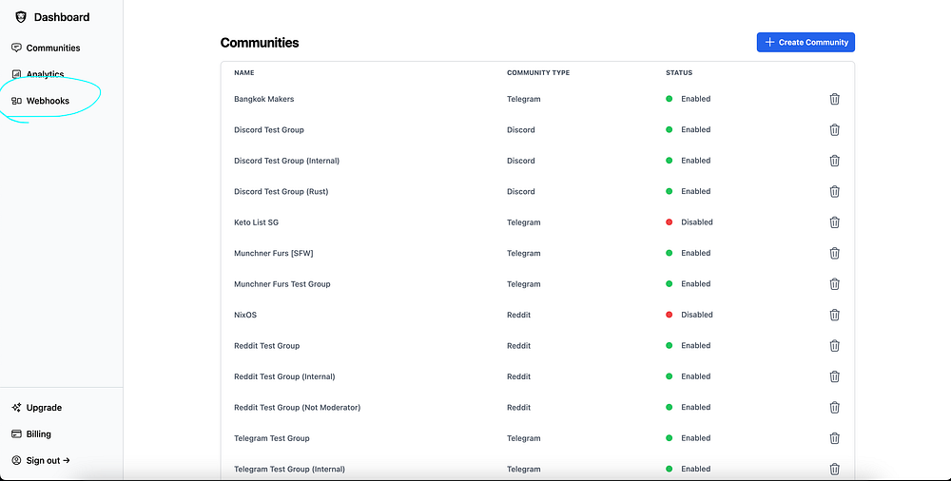Remove Discord Test Group (Rust) via trash icon

(834, 191)
